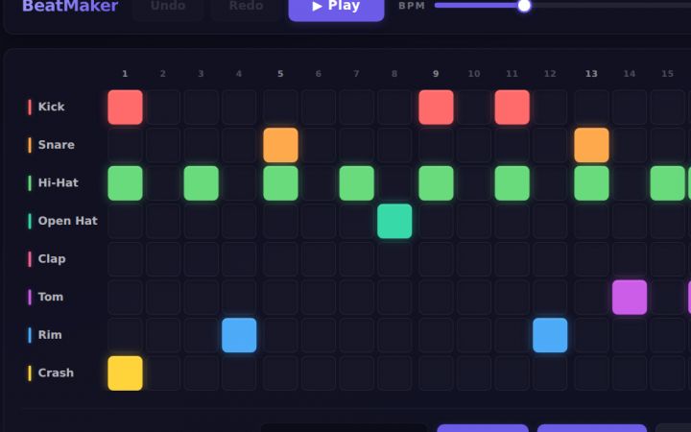Enable Rim on step 8
691x432 pixels.
394,335
